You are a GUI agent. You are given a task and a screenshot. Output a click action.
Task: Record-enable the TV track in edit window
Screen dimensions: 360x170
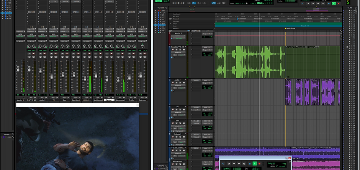pyautogui.click(x=173, y=110)
